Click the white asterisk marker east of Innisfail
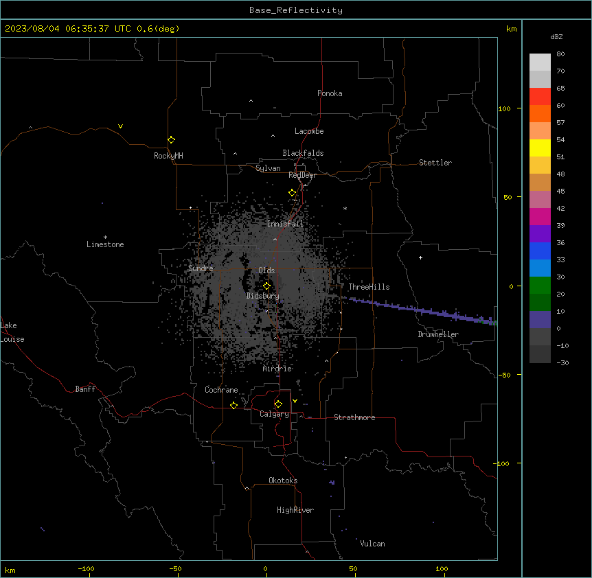Image resolution: width=592 pixels, height=578 pixels. (345, 208)
